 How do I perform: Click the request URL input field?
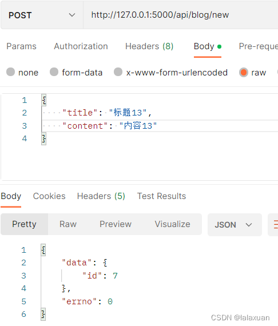(x=181, y=15)
